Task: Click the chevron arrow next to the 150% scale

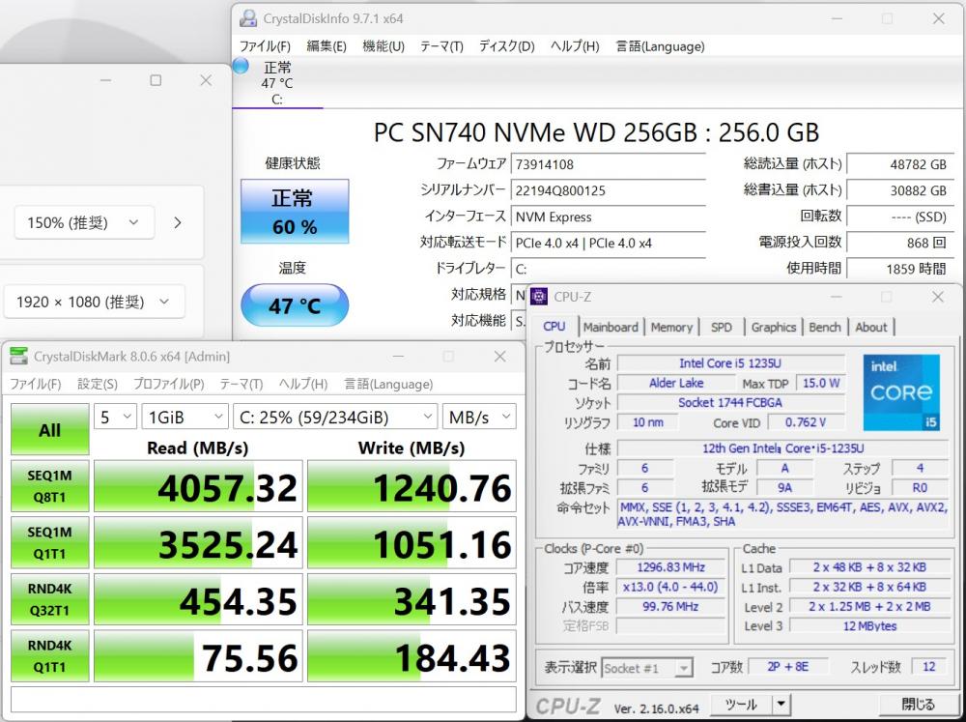Action: [x=178, y=222]
